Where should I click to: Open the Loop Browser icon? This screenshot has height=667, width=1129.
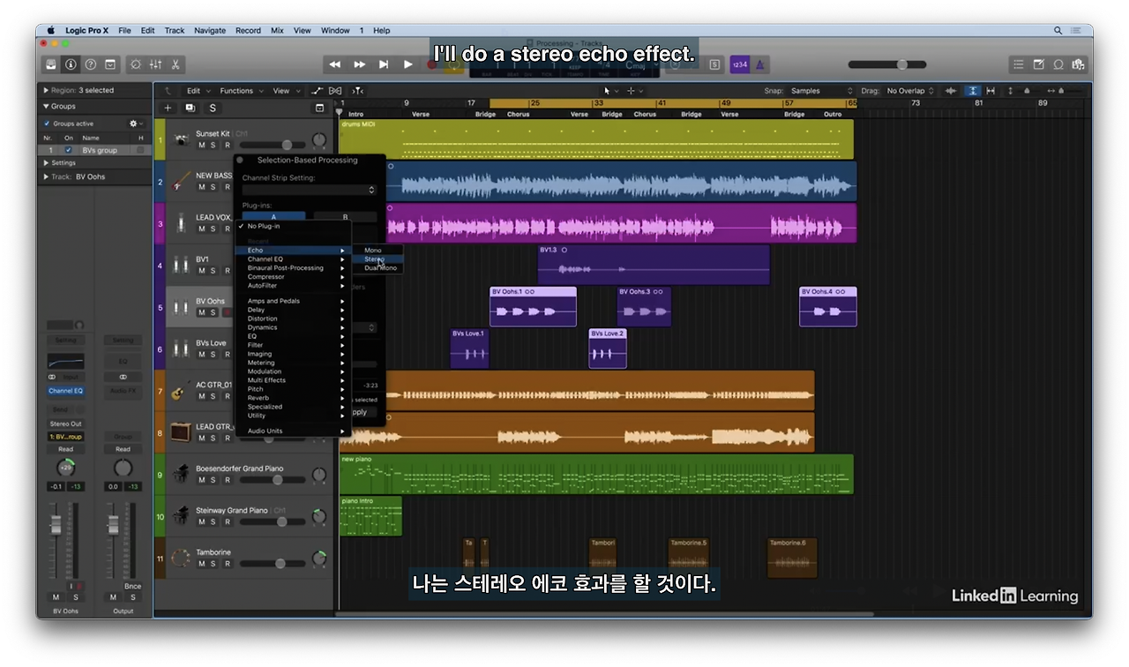click(x=1058, y=64)
